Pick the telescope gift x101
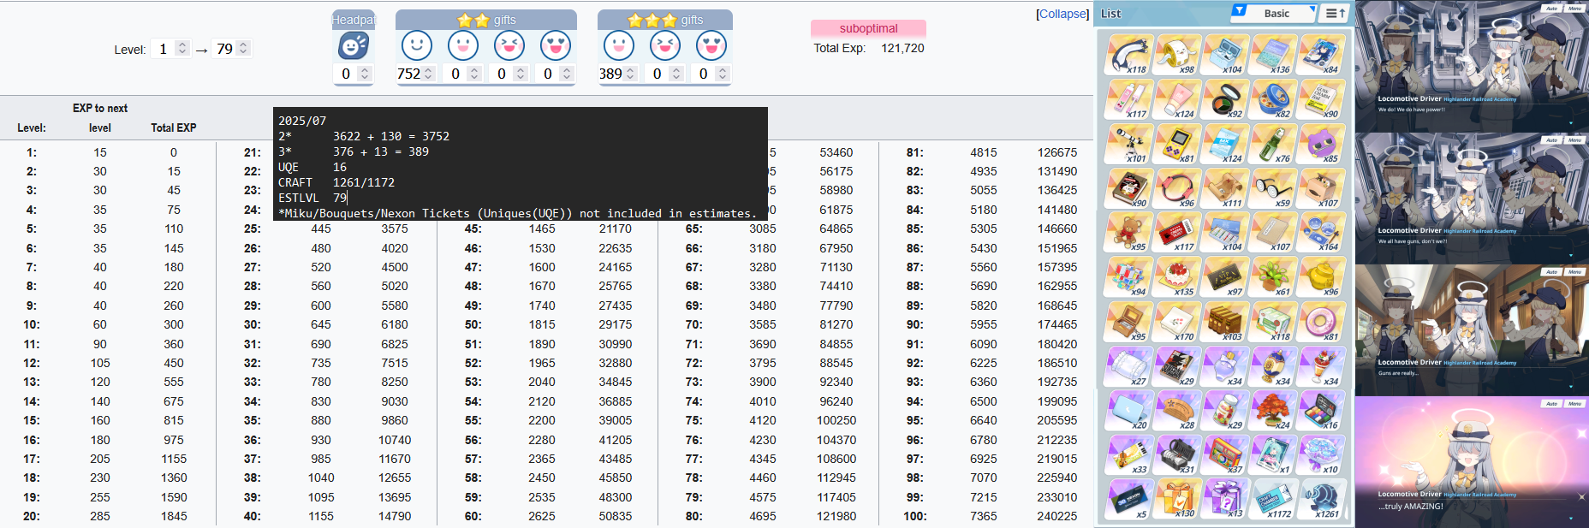 coord(1128,143)
